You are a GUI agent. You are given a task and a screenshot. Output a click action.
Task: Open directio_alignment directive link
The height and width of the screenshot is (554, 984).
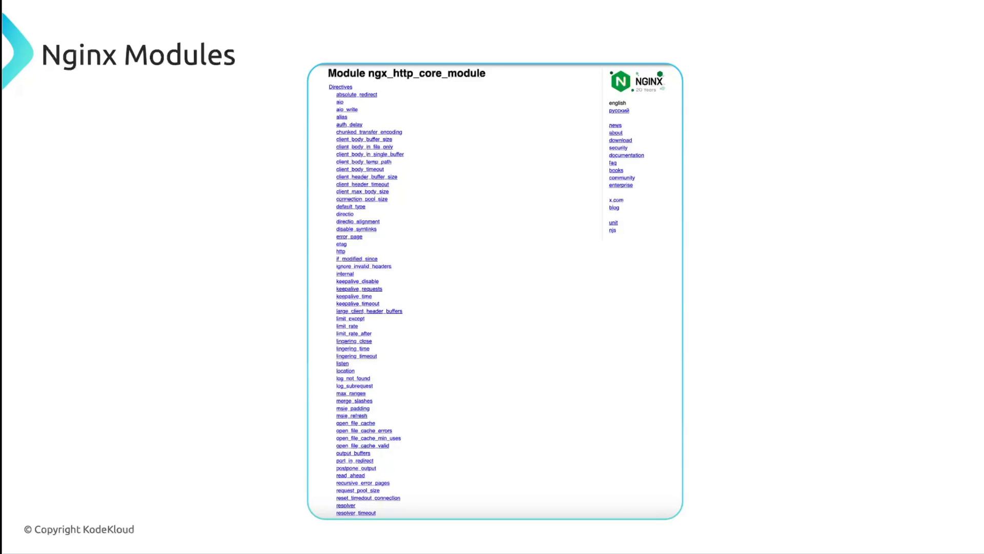(x=358, y=222)
